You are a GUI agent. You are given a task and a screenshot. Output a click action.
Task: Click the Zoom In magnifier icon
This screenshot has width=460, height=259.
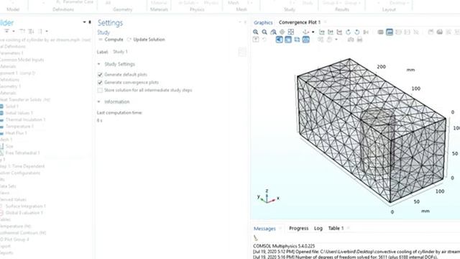[256, 32]
